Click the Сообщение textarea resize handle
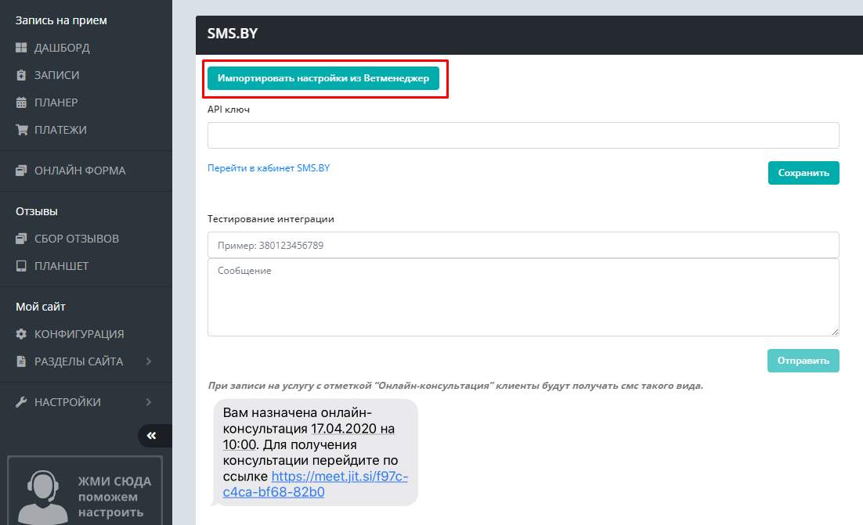Screen dimensions: 863x525 coord(835,332)
